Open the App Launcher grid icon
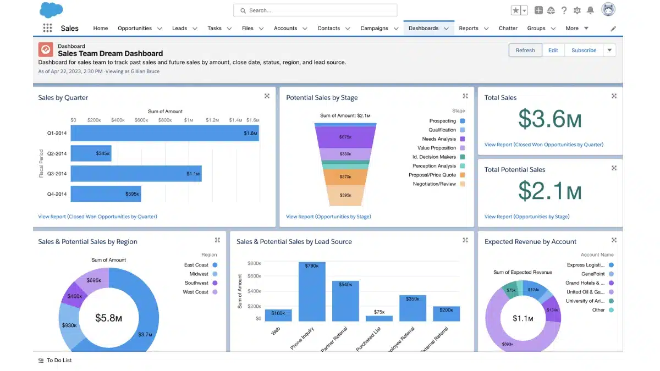Image resolution: width=660 pixels, height=371 pixels. click(x=47, y=29)
